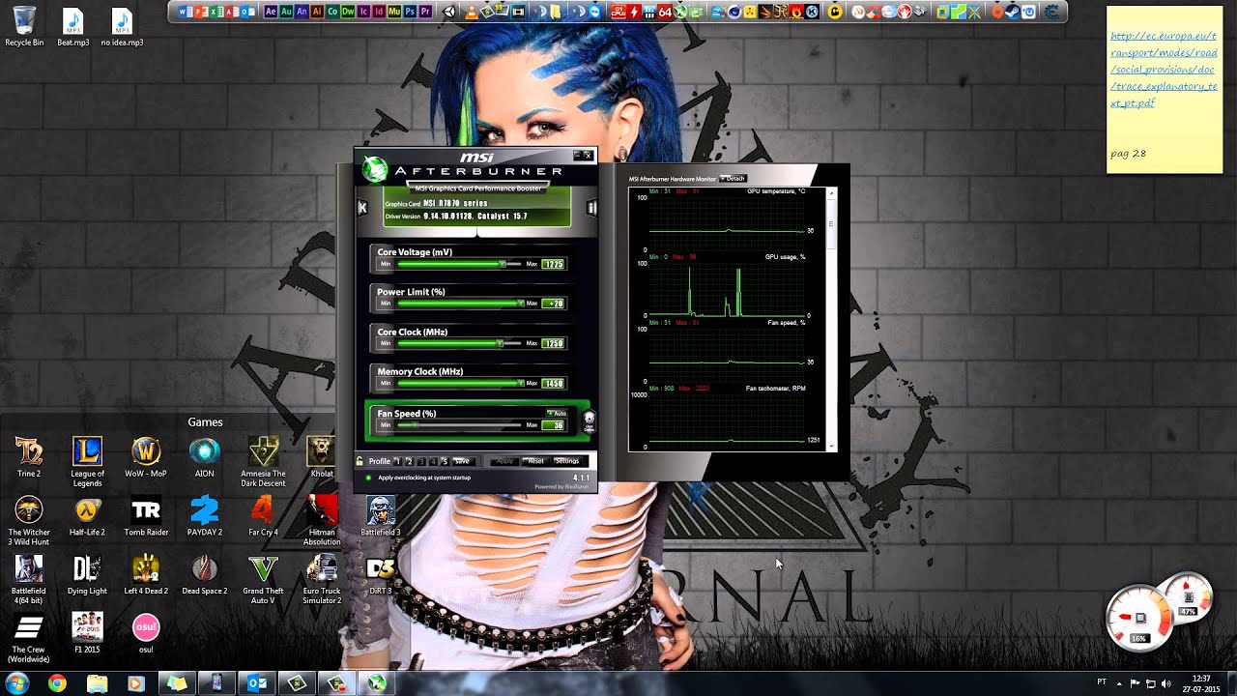Launch Dead Space 2 shortcut
The height and width of the screenshot is (696, 1237).
pyautogui.click(x=205, y=575)
